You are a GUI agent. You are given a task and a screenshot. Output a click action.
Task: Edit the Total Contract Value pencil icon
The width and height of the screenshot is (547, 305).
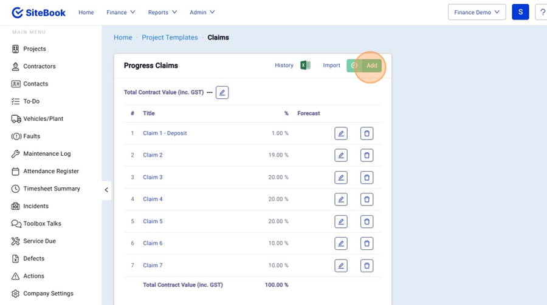[x=222, y=93]
